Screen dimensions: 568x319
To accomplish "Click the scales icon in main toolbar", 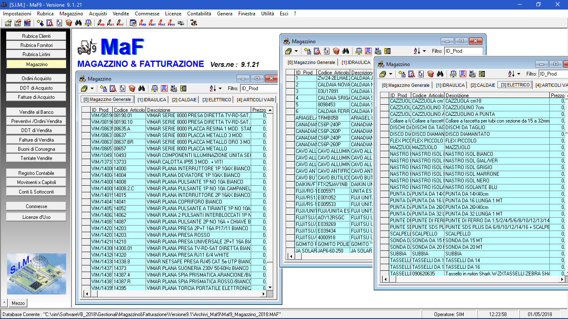I will 88,23.
